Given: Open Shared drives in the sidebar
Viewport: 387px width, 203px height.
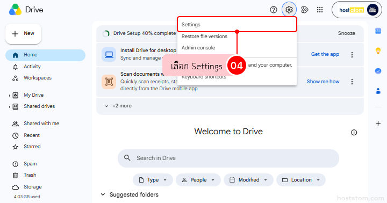Looking at the screenshot, I should 39,106.
